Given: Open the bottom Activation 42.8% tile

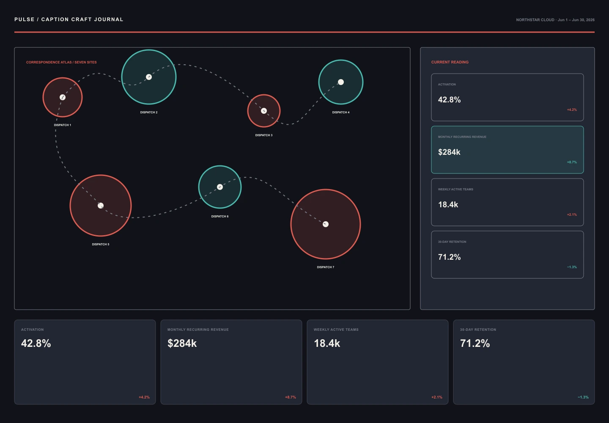Looking at the screenshot, I should [85, 362].
